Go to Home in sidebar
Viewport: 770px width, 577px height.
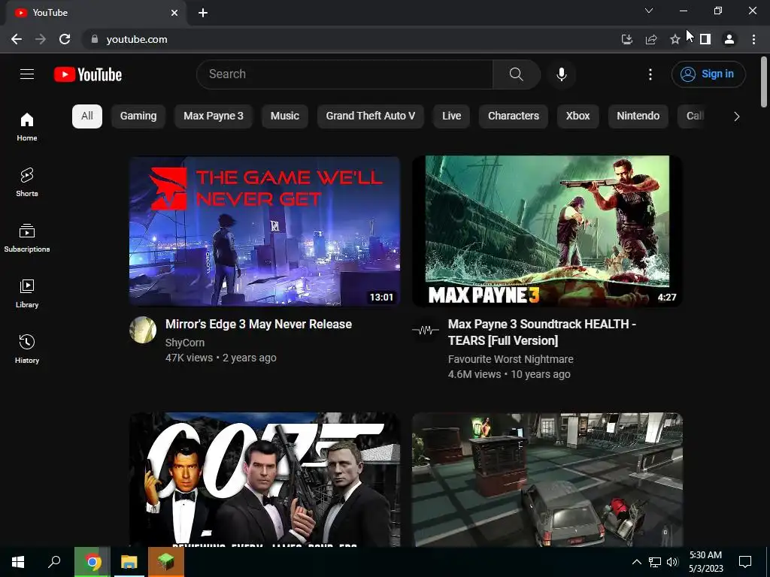27,126
